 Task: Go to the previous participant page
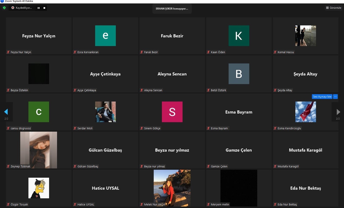[6, 112]
